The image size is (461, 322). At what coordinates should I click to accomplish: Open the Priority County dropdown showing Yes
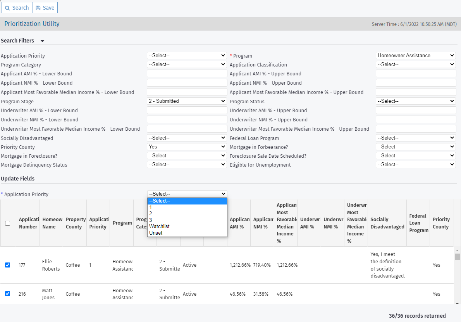tap(186, 147)
